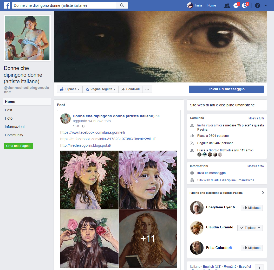
Task: Open painting of woman holding roses
Action: coord(89,239)
